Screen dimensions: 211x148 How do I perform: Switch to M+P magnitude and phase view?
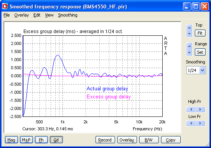26,140
